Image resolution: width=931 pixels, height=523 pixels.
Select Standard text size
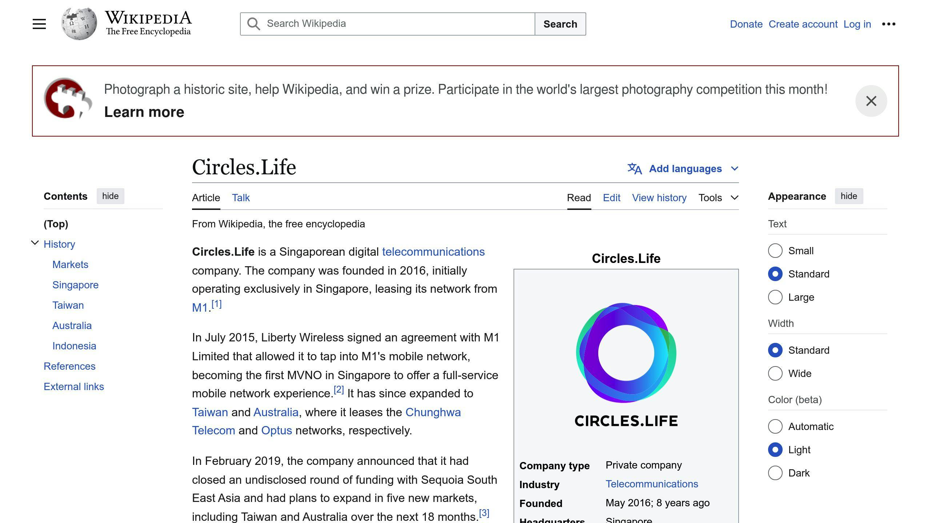775,274
